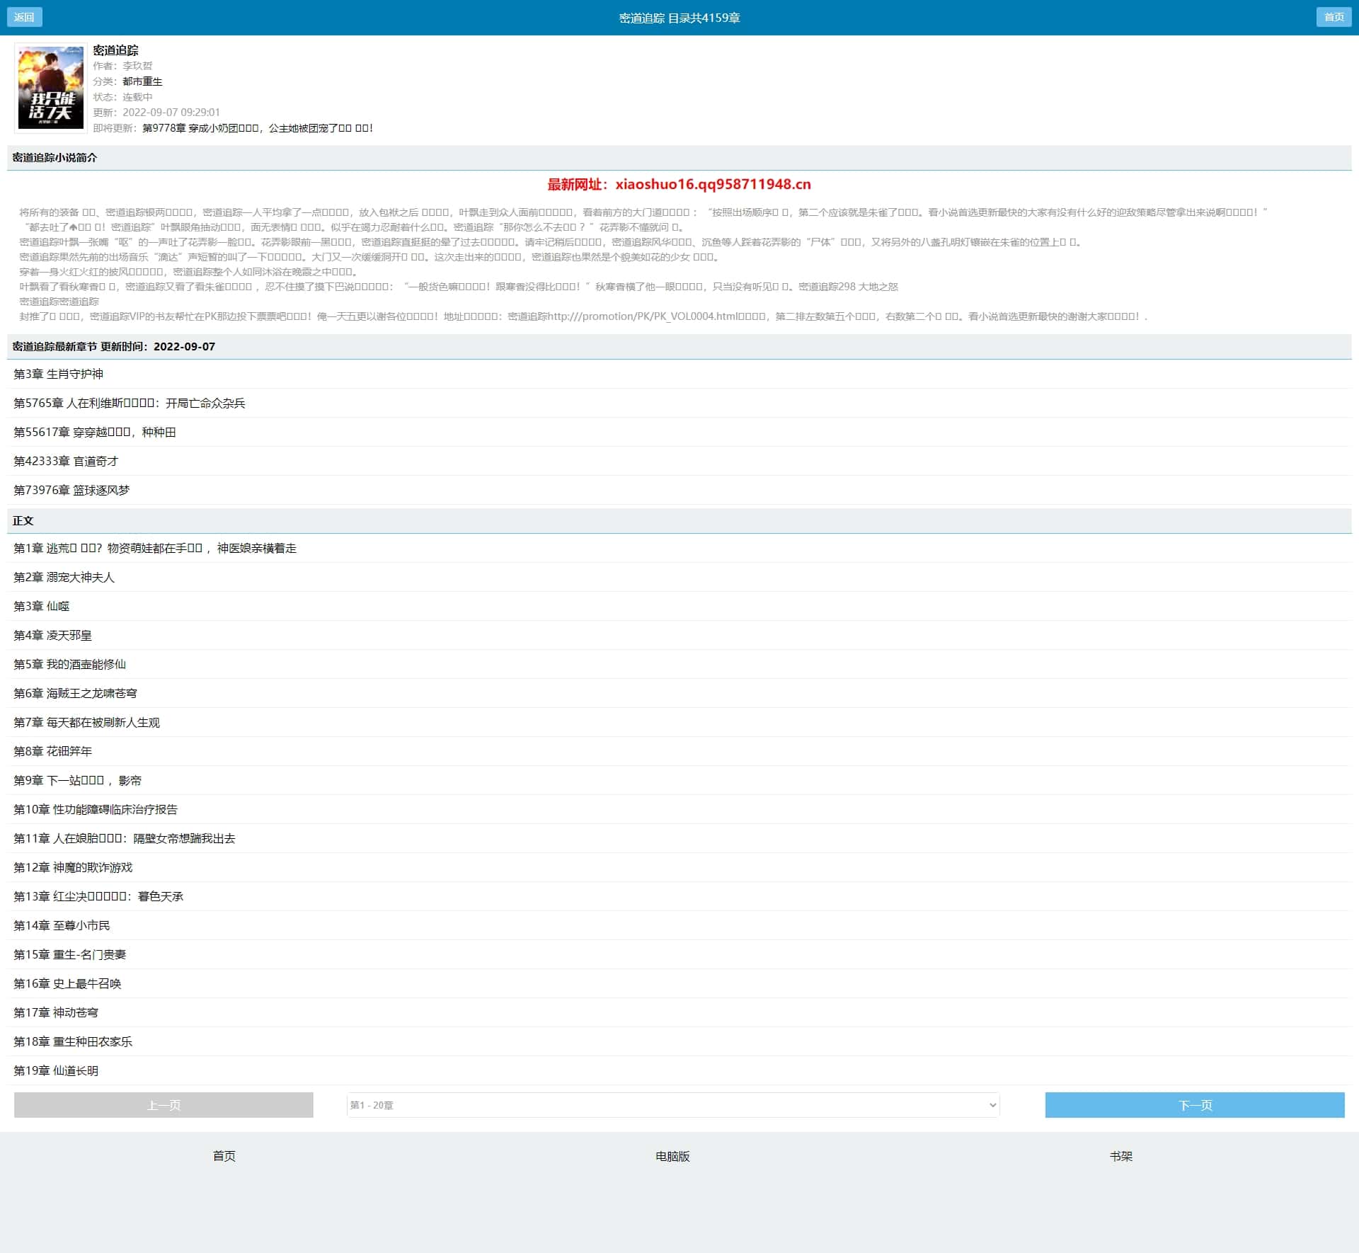Open 第18章 重生种田农家乐

[x=73, y=1041]
